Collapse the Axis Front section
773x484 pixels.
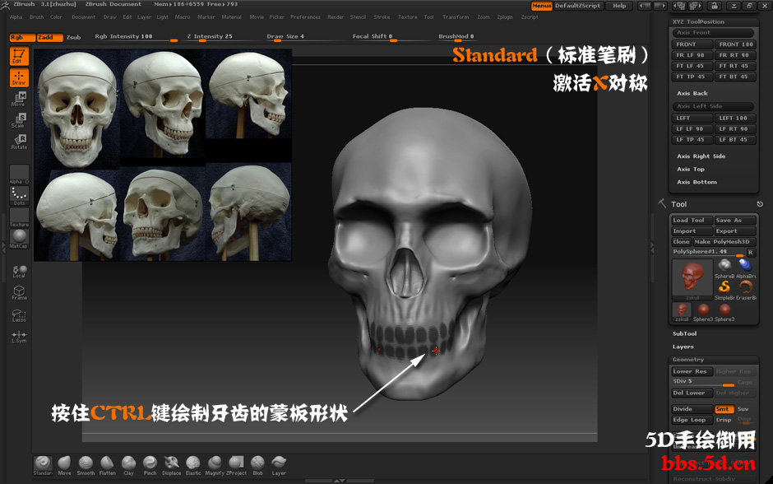pyautogui.click(x=713, y=33)
